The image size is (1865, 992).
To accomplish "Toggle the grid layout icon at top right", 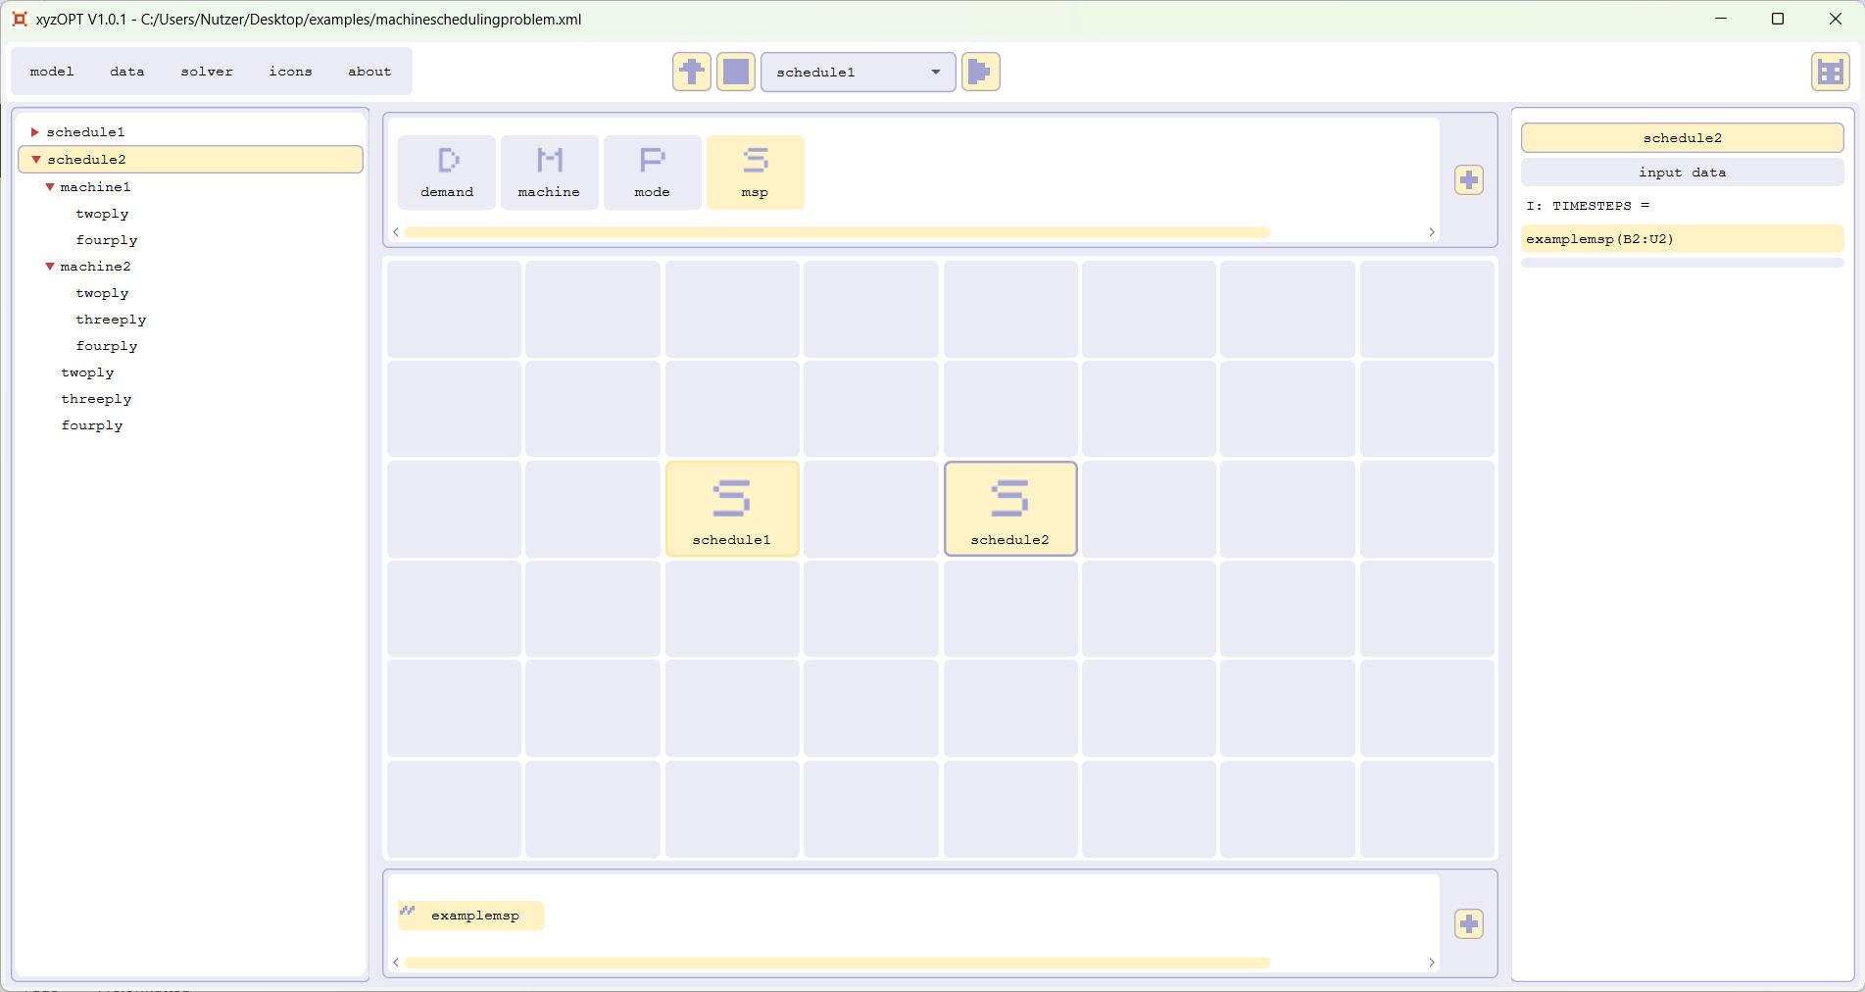I will (1829, 73).
